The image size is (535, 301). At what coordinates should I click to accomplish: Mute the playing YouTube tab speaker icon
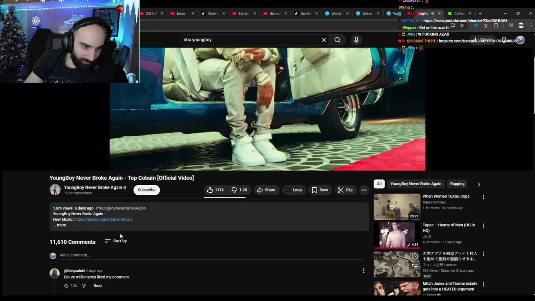(x=433, y=13)
